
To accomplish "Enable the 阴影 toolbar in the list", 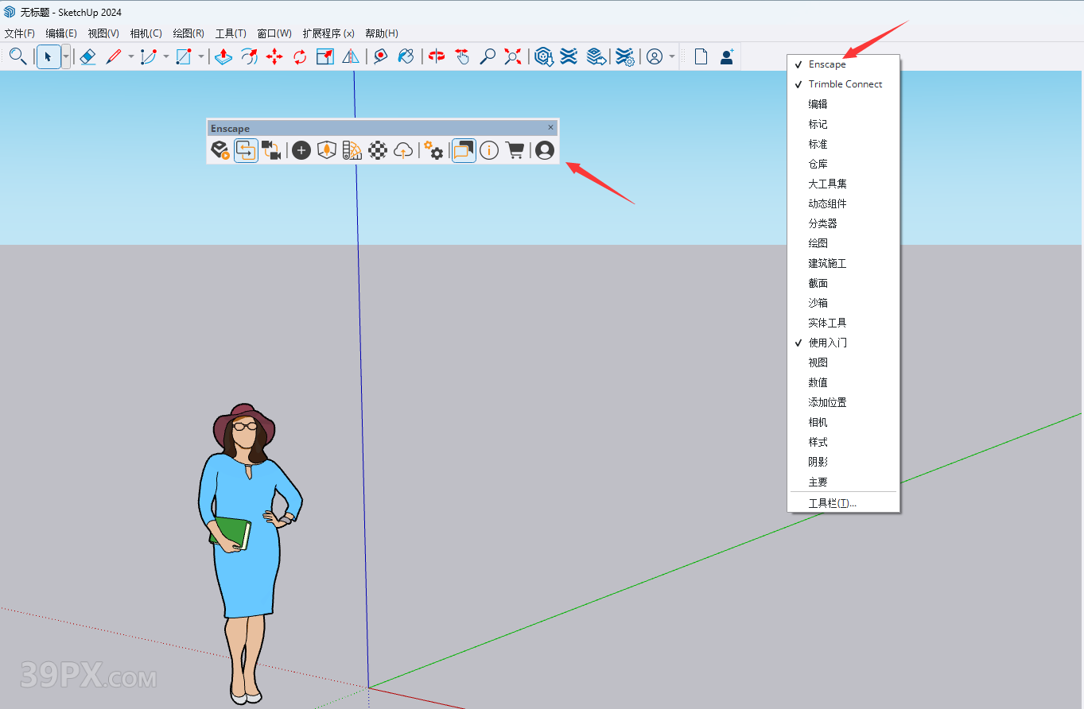I will pyautogui.click(x=818, y=462).
